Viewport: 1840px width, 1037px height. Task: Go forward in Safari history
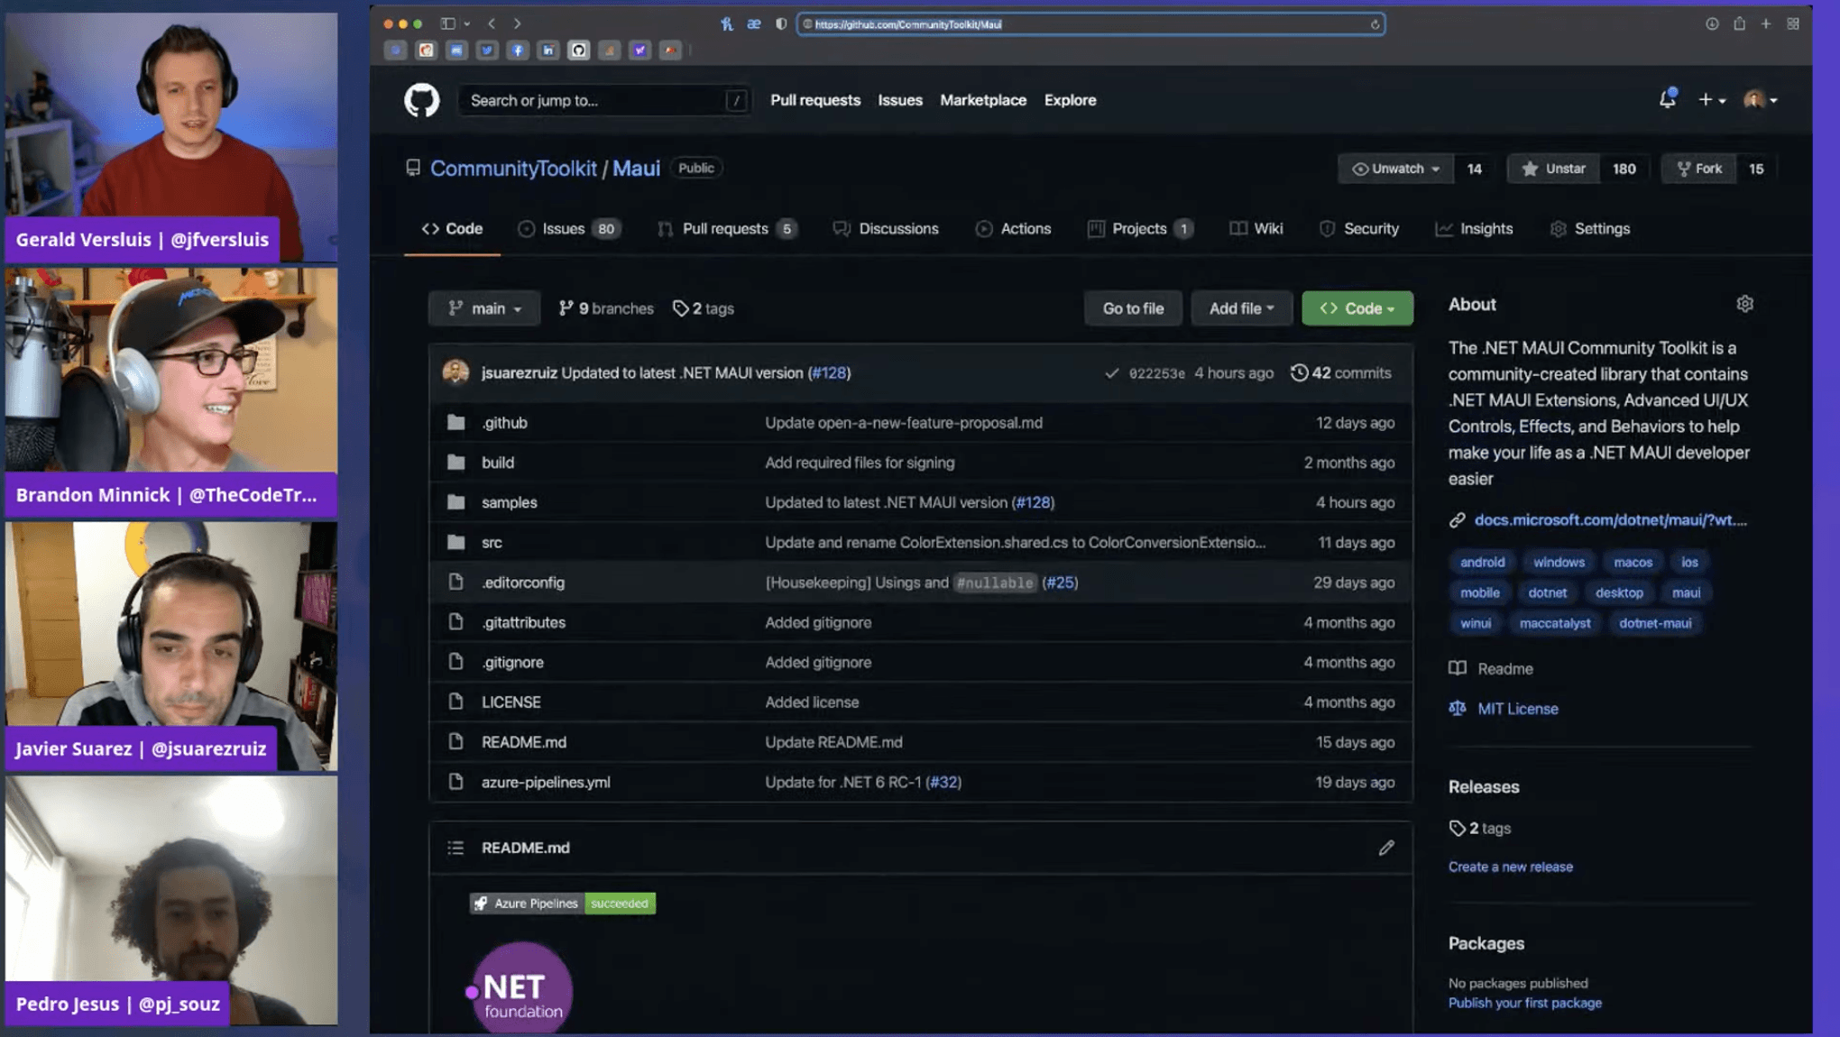click(518, 24)
